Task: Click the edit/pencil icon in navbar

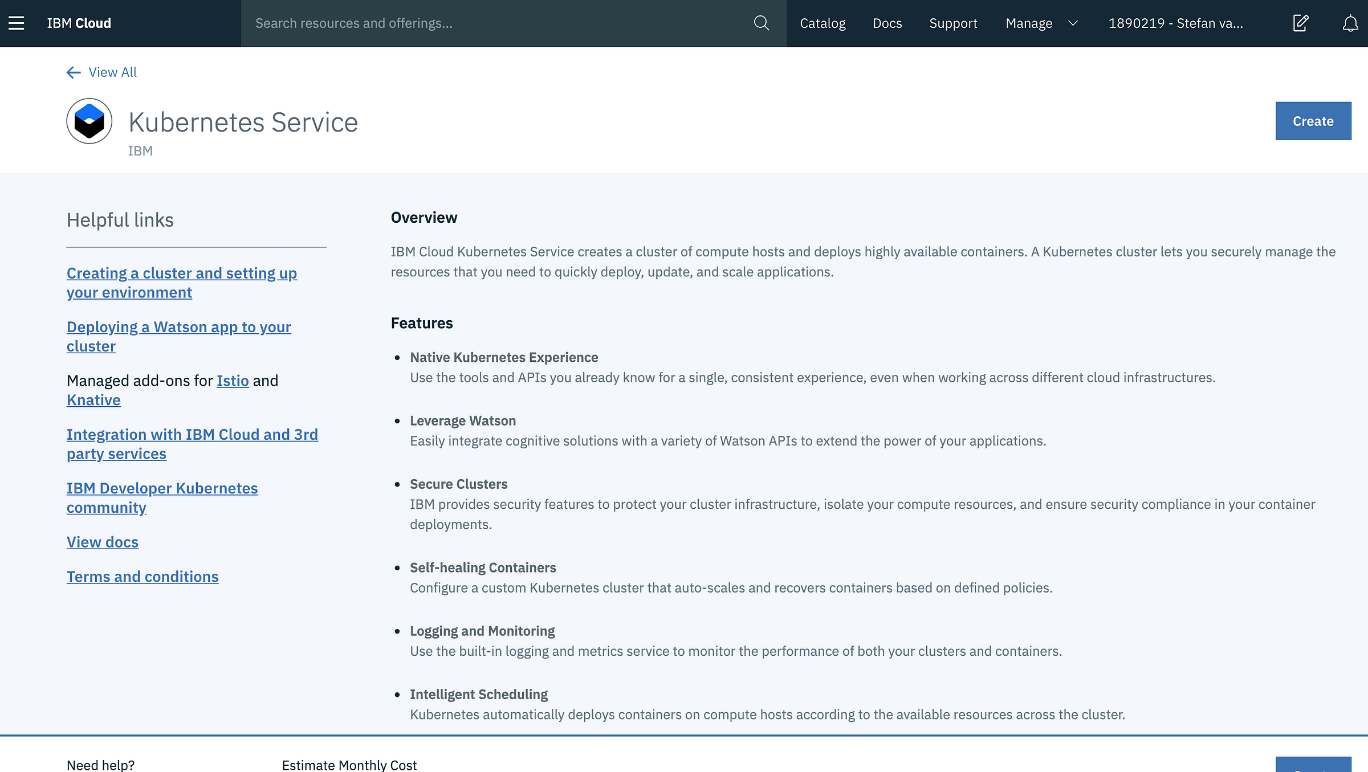Action: click(1301, 23)
